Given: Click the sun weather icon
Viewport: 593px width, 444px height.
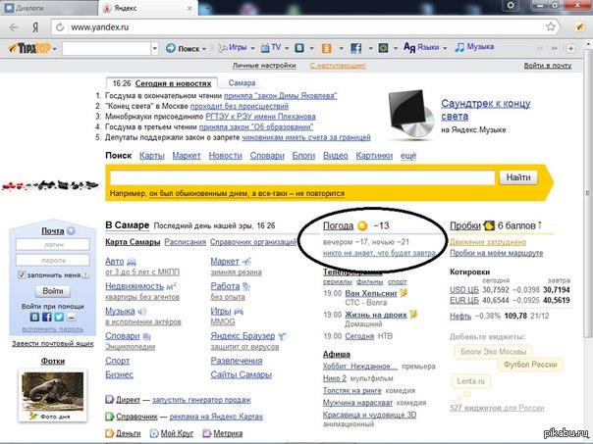Looking at the screenshot, I should pyautogui.click(x=362, y=225).
